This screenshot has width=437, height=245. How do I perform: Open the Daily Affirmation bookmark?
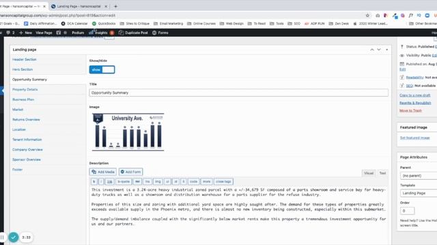coord(40,24)
